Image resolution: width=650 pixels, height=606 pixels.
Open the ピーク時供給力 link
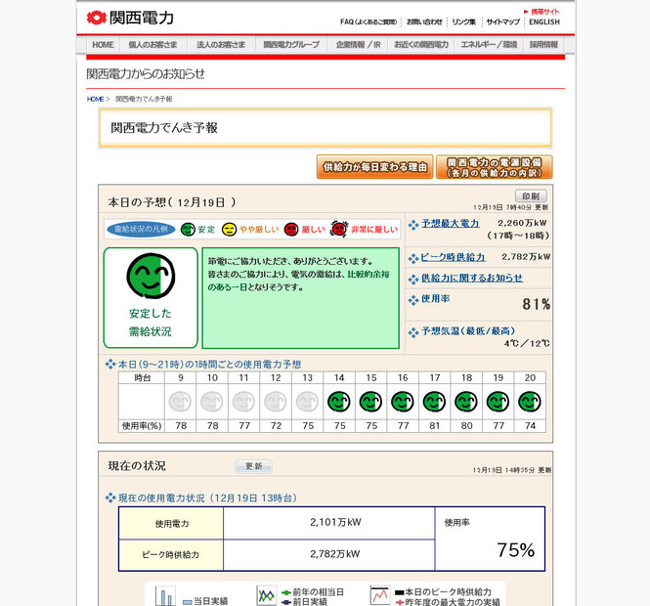(453, 257)
